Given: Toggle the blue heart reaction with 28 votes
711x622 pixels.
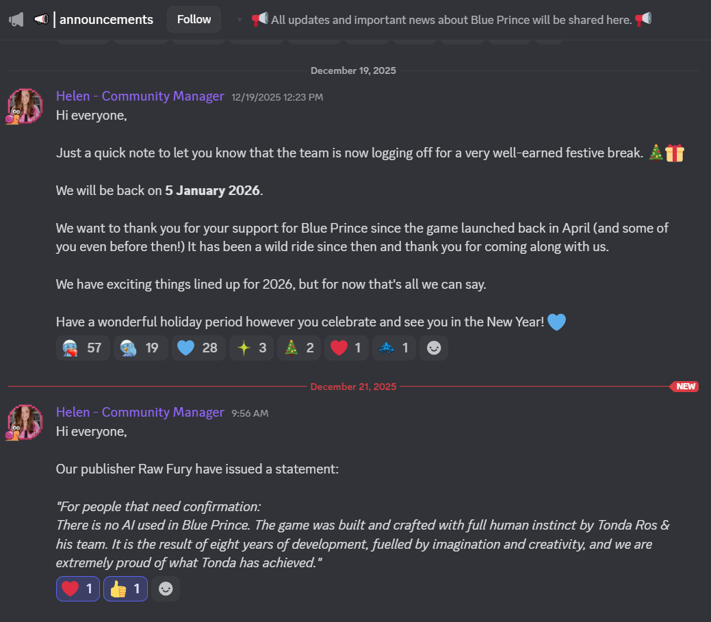Looking at the screenshot, I should (x=198, y=348).
